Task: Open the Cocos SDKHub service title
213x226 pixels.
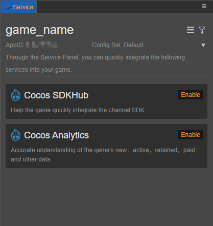Action: 56,95
